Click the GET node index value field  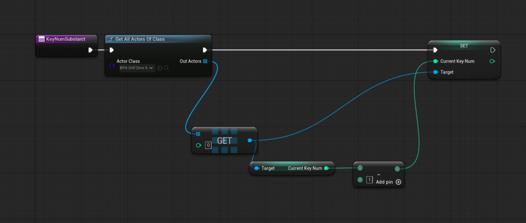pyautogui.click(x=208, y=145)
